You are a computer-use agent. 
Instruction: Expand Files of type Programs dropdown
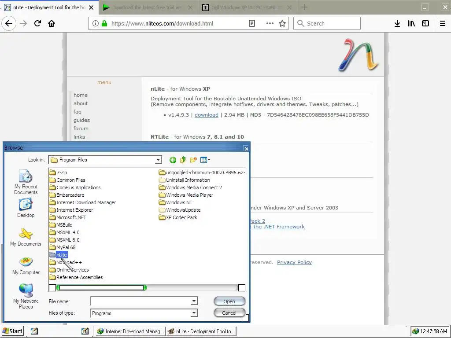(x=194, y=313)
